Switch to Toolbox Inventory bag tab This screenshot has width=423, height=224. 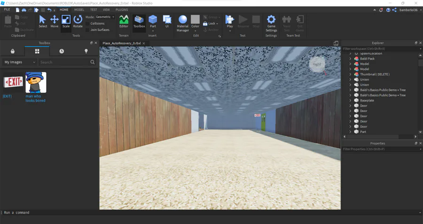12,51
